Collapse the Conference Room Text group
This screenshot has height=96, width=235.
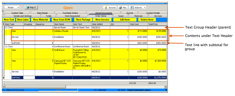click(6, 47)
